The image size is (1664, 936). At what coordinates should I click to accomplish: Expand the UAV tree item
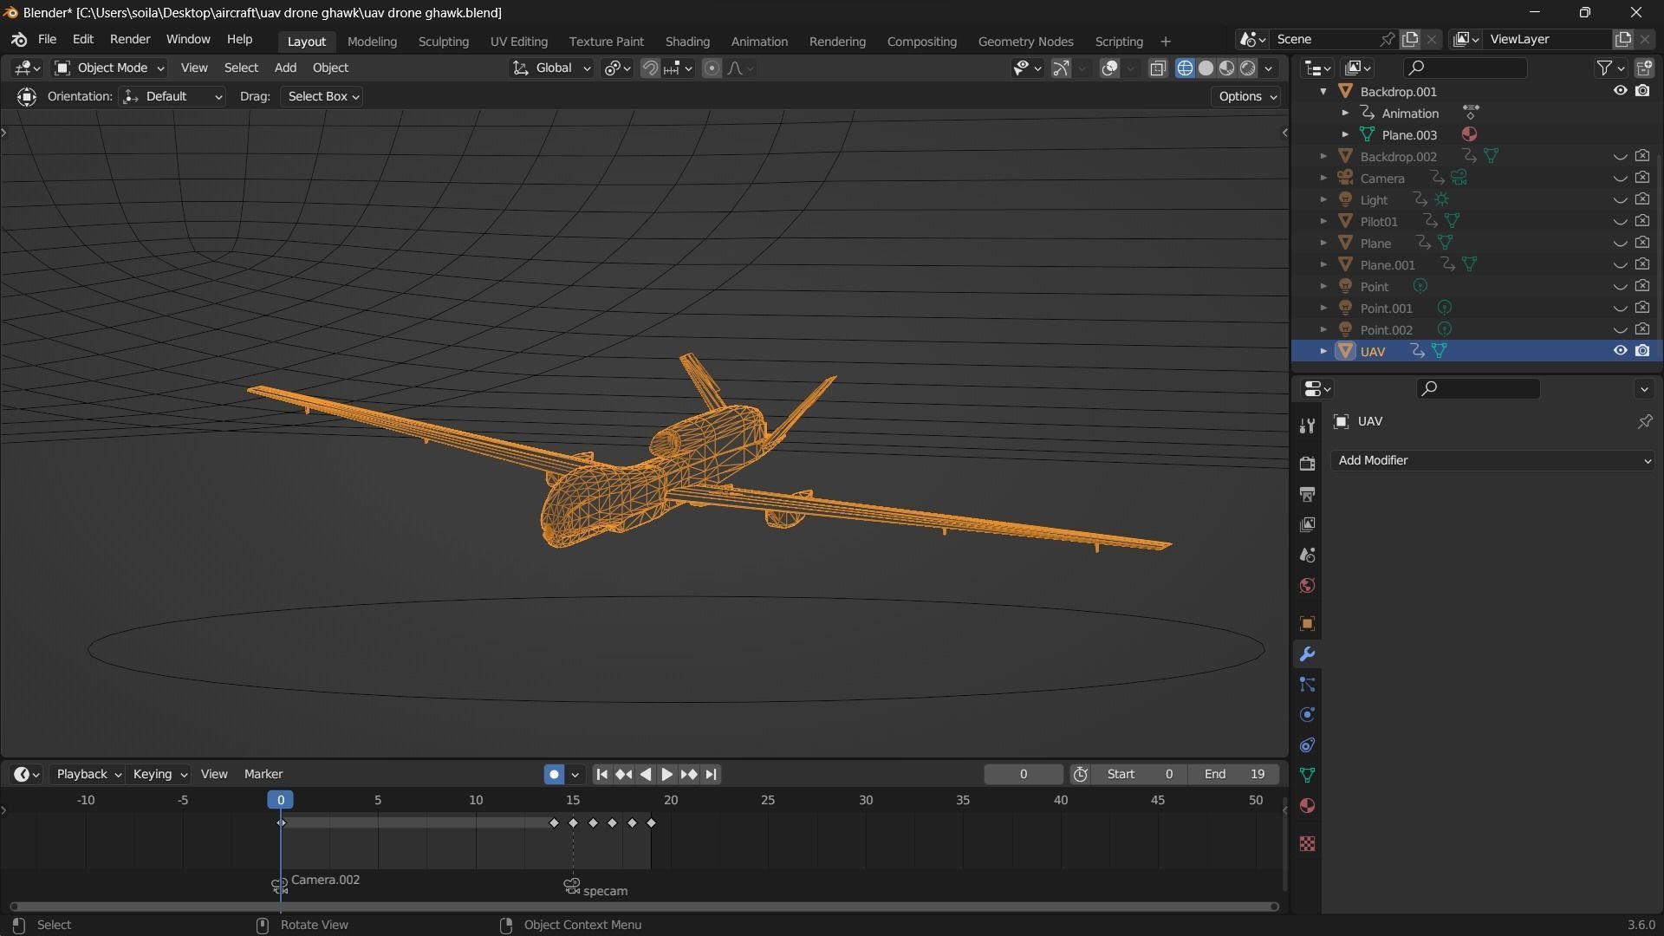(x=1323, y=351)
